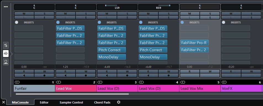Screen dimensions: 263x106
Task: Solo the VoxFX channel
Action: point(251,13)
